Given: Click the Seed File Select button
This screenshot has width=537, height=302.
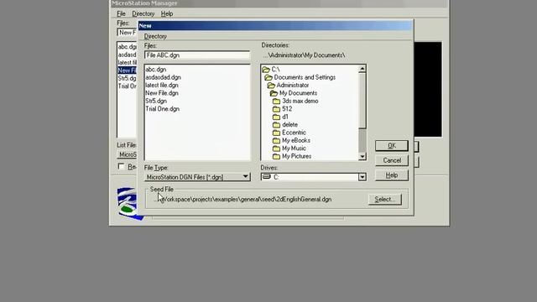Looking at the screenshot, I should pyautogui.click(x=385, y=200).
